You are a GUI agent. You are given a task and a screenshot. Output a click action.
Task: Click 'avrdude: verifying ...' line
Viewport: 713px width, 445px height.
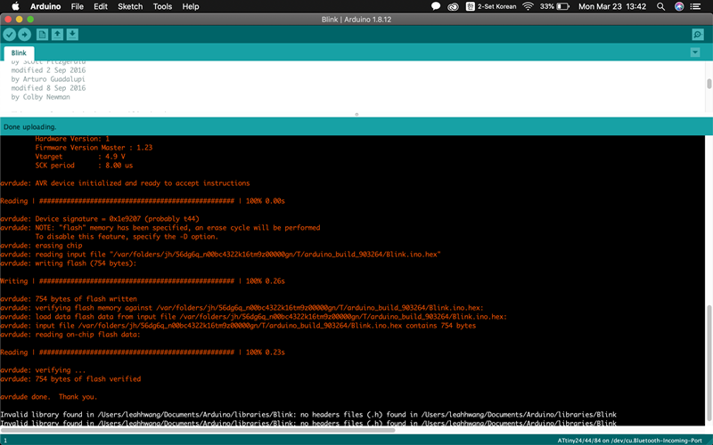(x=43, y=370)
